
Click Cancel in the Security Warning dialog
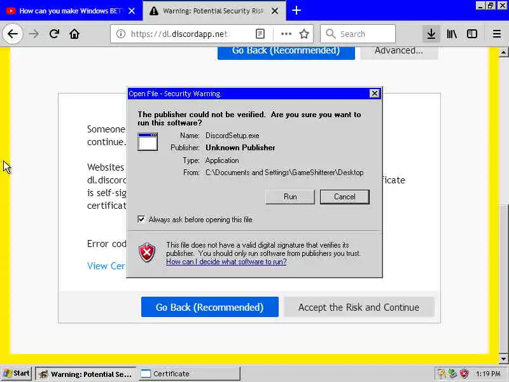344,197
